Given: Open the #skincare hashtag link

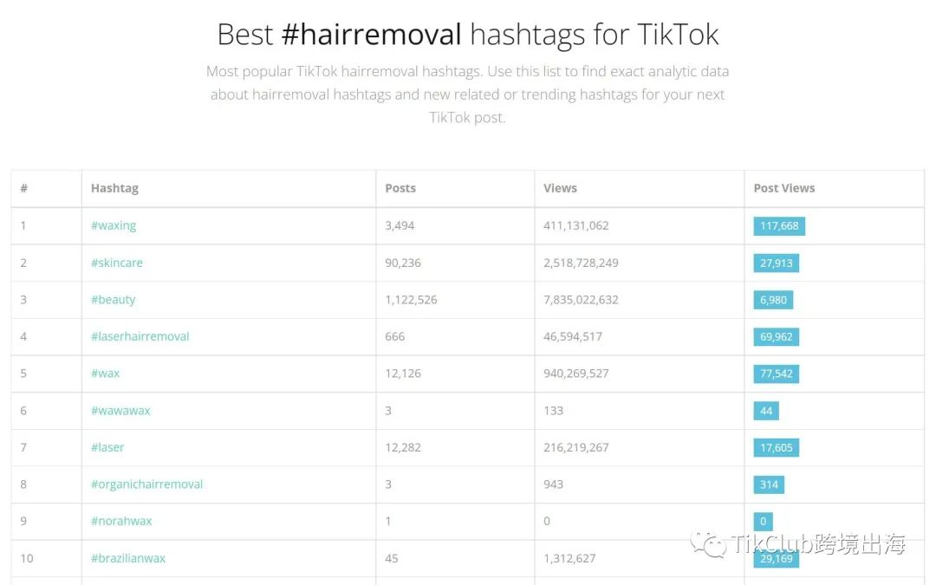Looking at the screenshot, I should [117, 263].
